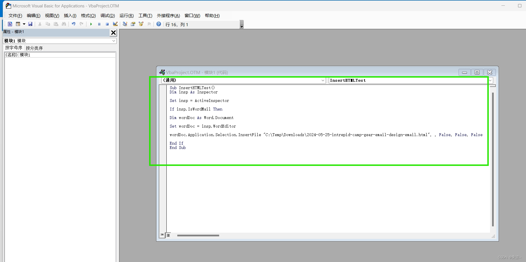
Task: Close the 属性 - 模块1 properties panel
Action: (x=113, y=33)
